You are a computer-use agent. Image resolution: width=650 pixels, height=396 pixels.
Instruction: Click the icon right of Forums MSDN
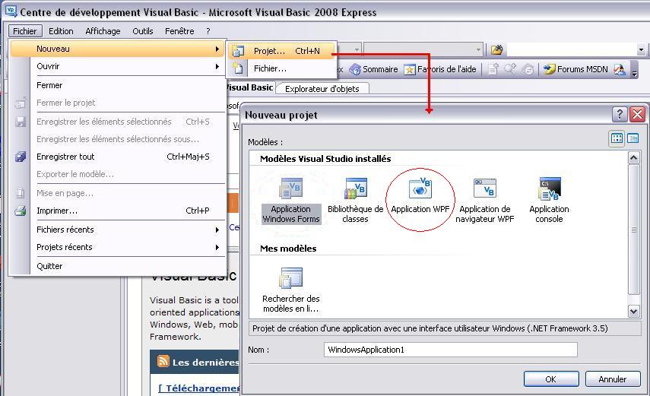(620, 69)
